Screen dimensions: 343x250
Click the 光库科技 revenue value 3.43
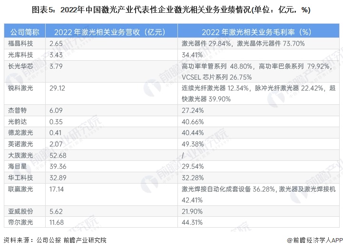pyautogui.click(x=56, y=54)
